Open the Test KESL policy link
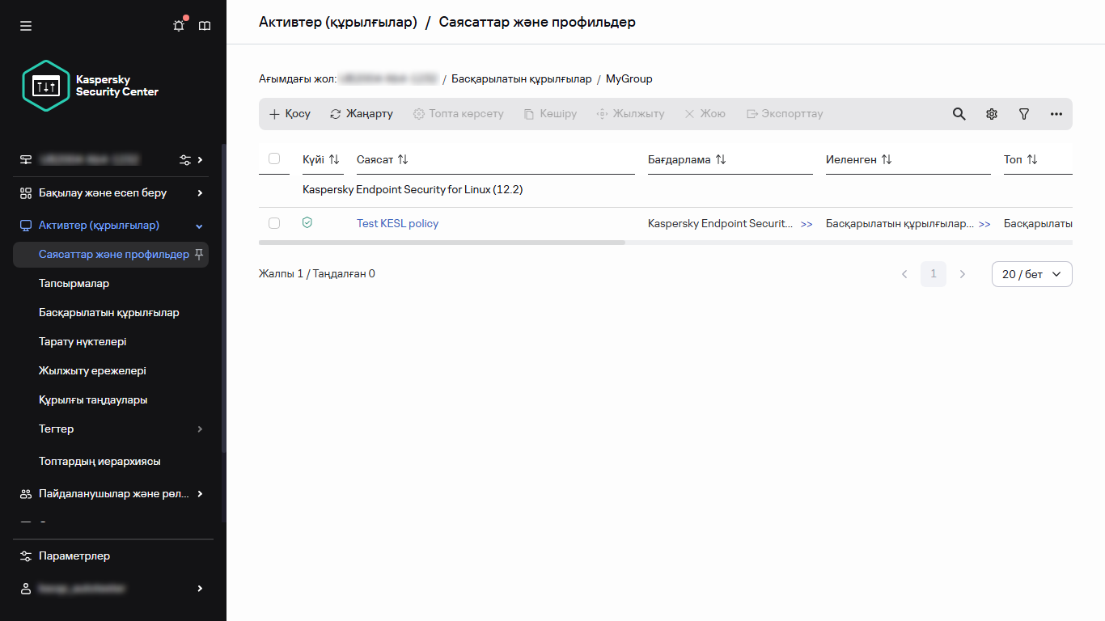This screenshot has width=1105, height=621. 397,223
